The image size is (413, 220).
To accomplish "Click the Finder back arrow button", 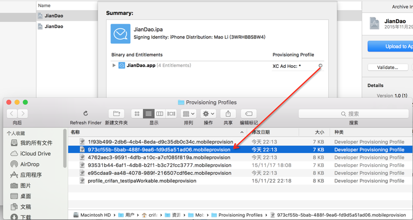I will coord(12,114).
